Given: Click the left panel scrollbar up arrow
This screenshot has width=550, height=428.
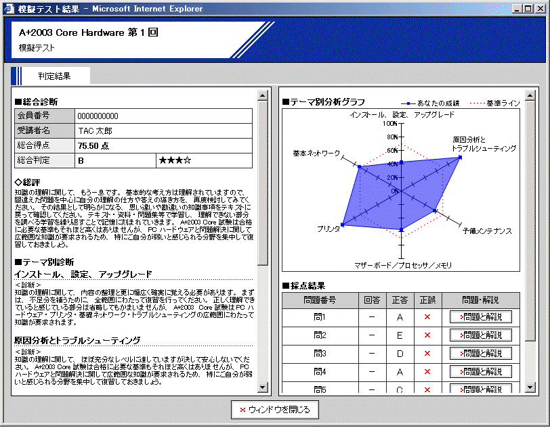Looking at the screenshot, I should (x=263, y=95).
